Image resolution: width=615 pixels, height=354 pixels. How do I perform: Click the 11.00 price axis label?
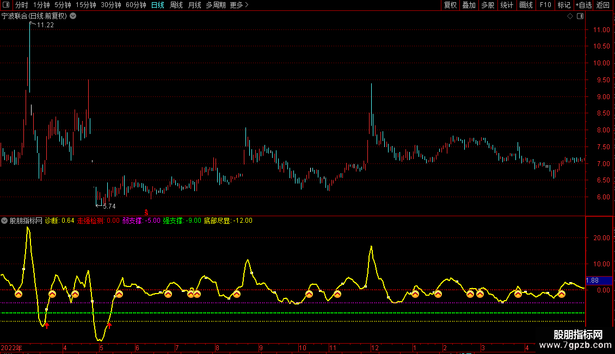601,30
